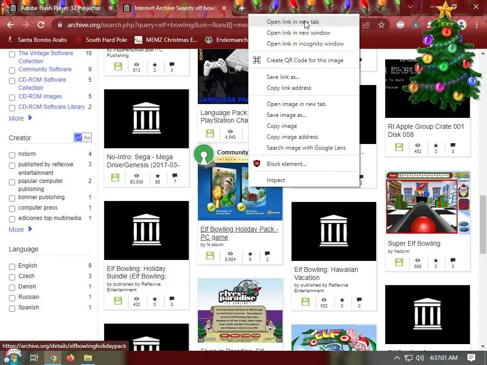
Task: Close the Internet Archive Search tab
Action: (224, 8)
